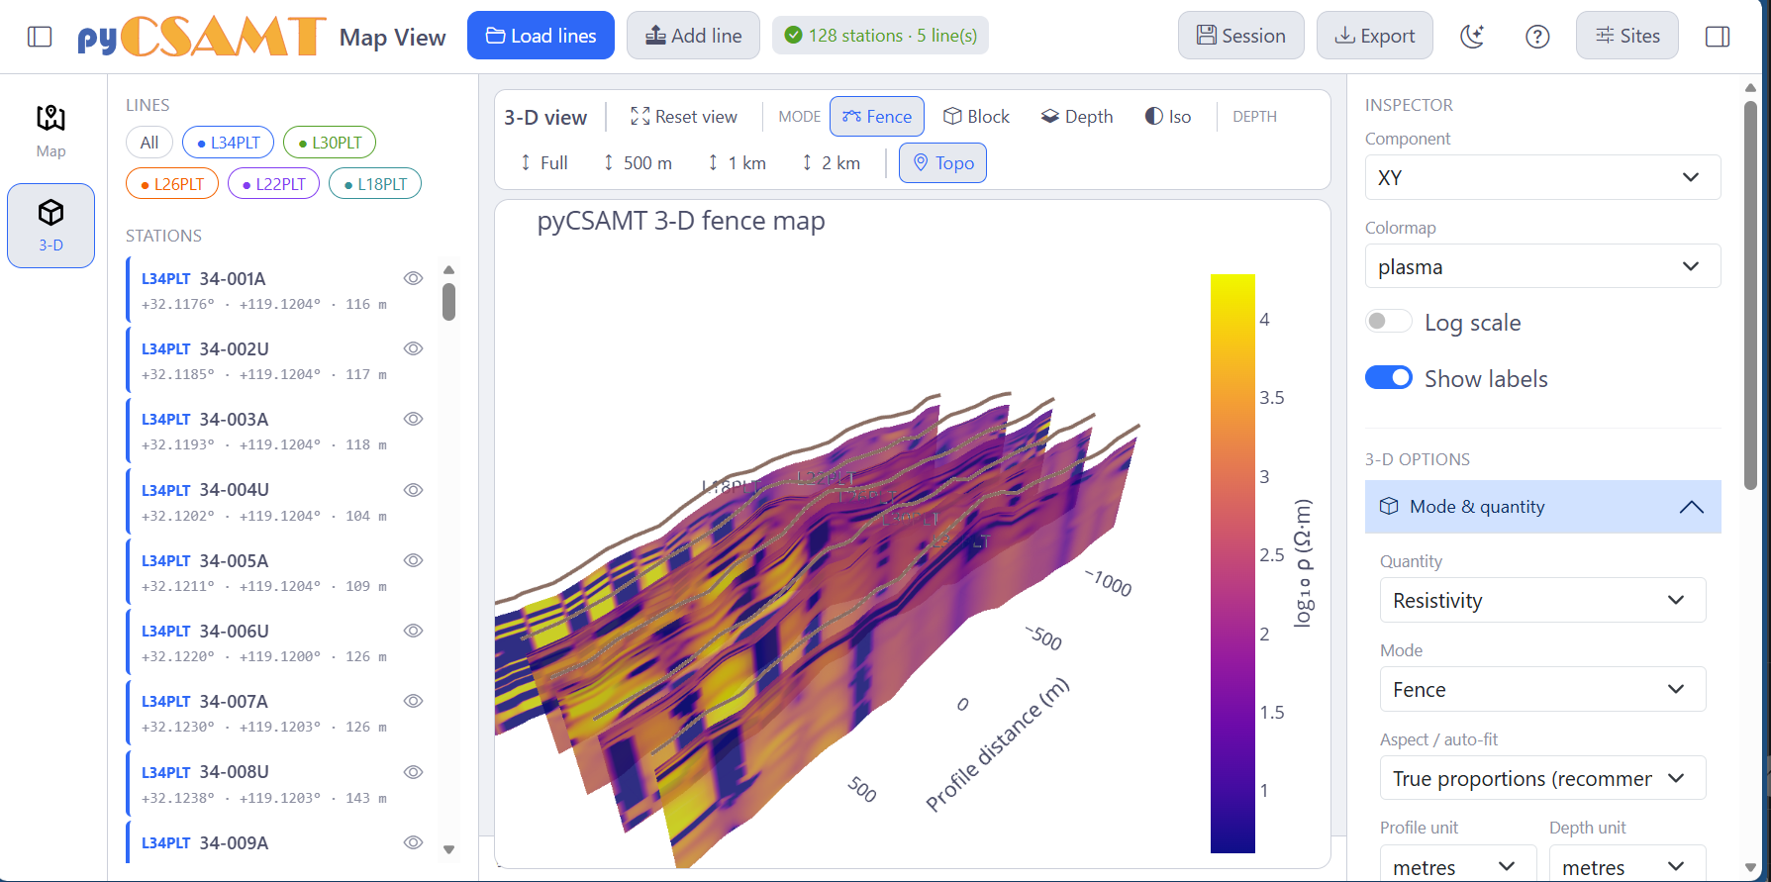Open the Aspect True proportions dropdown
This screenshot has width=1771, height=882.
tap(1542, 778)
